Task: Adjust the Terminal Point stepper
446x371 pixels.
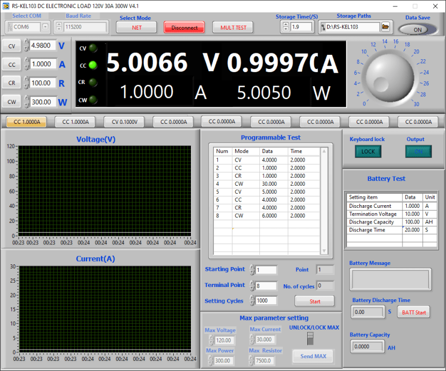Action: [x=252, y=285]
